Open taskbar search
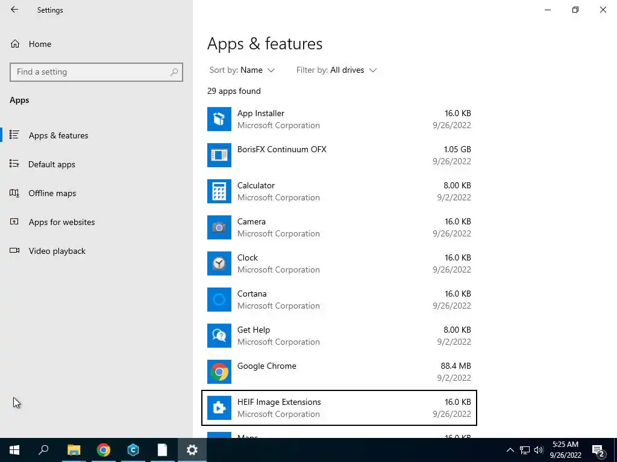 tap(43, 450)
